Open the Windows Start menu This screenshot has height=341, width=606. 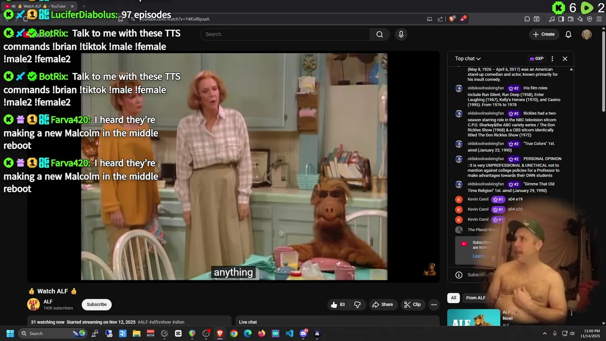(x=10, y=333)
